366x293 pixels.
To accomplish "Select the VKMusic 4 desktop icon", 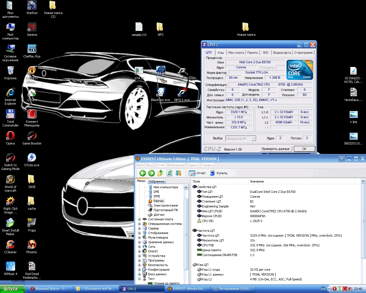I will coord(11,269).
